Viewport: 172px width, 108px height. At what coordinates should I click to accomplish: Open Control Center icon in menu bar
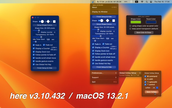(151, 2)
